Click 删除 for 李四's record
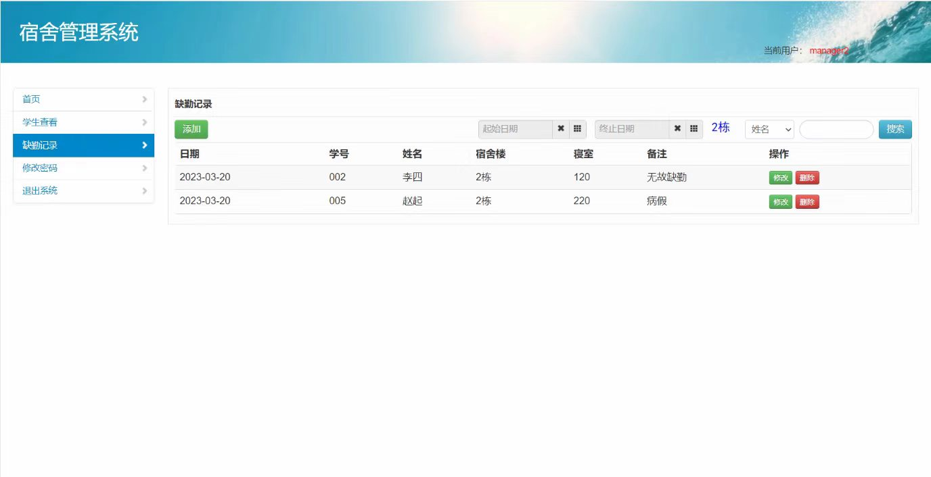Screen dimensions: 931x477 pos(807,178)
